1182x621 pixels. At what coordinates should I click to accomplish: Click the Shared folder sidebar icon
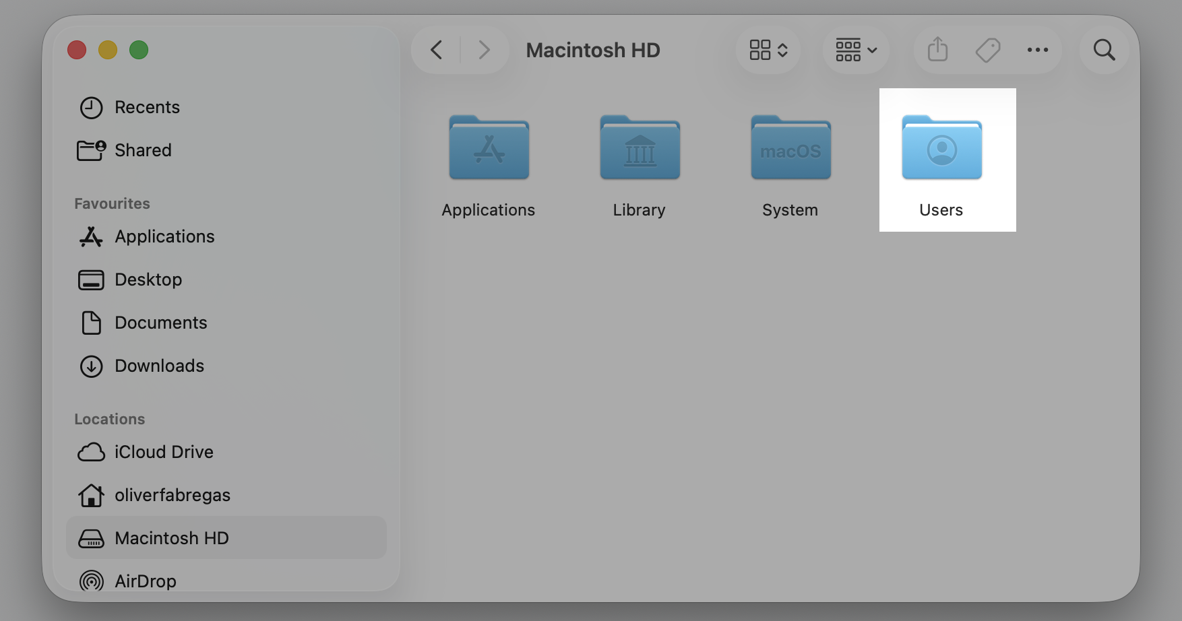click(x=91, y=150)
